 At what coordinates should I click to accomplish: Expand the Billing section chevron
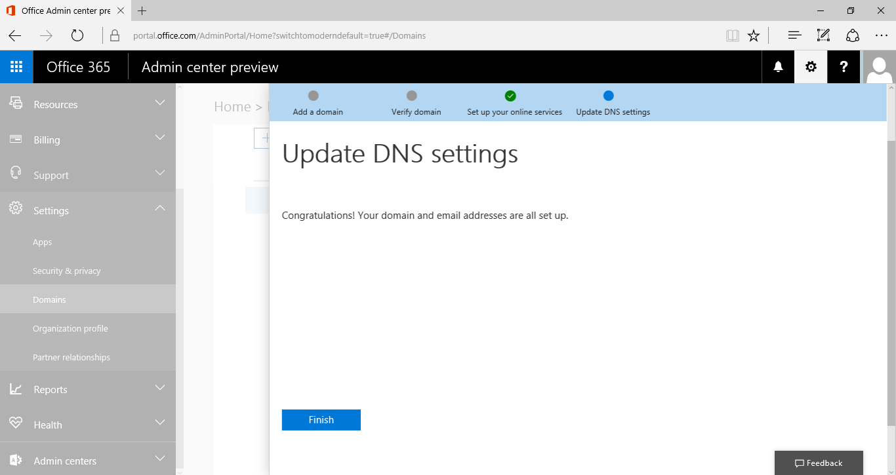click(160, 138)
